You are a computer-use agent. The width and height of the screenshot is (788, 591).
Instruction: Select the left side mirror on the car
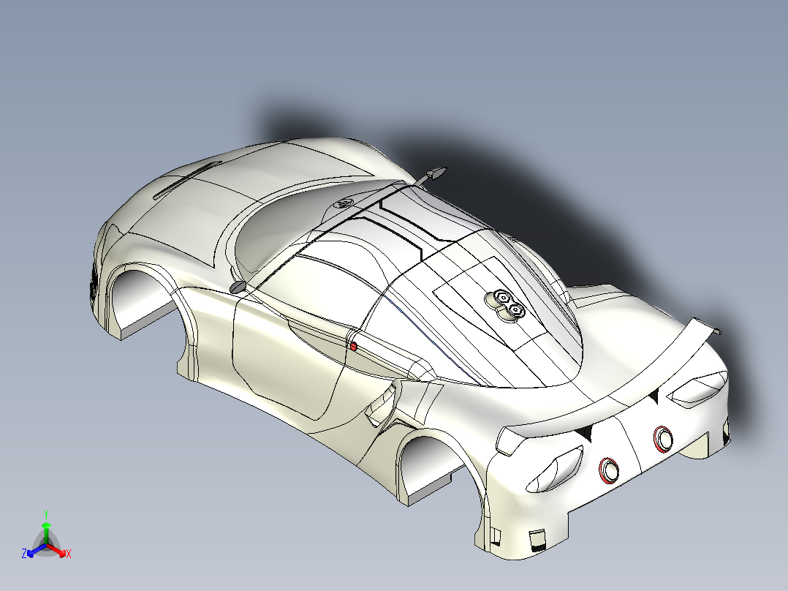click(x=238, y=287)
